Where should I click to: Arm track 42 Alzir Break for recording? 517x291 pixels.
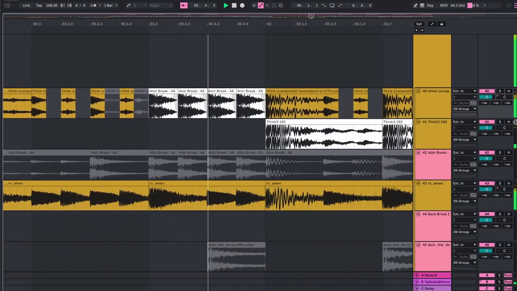(509, 152)
